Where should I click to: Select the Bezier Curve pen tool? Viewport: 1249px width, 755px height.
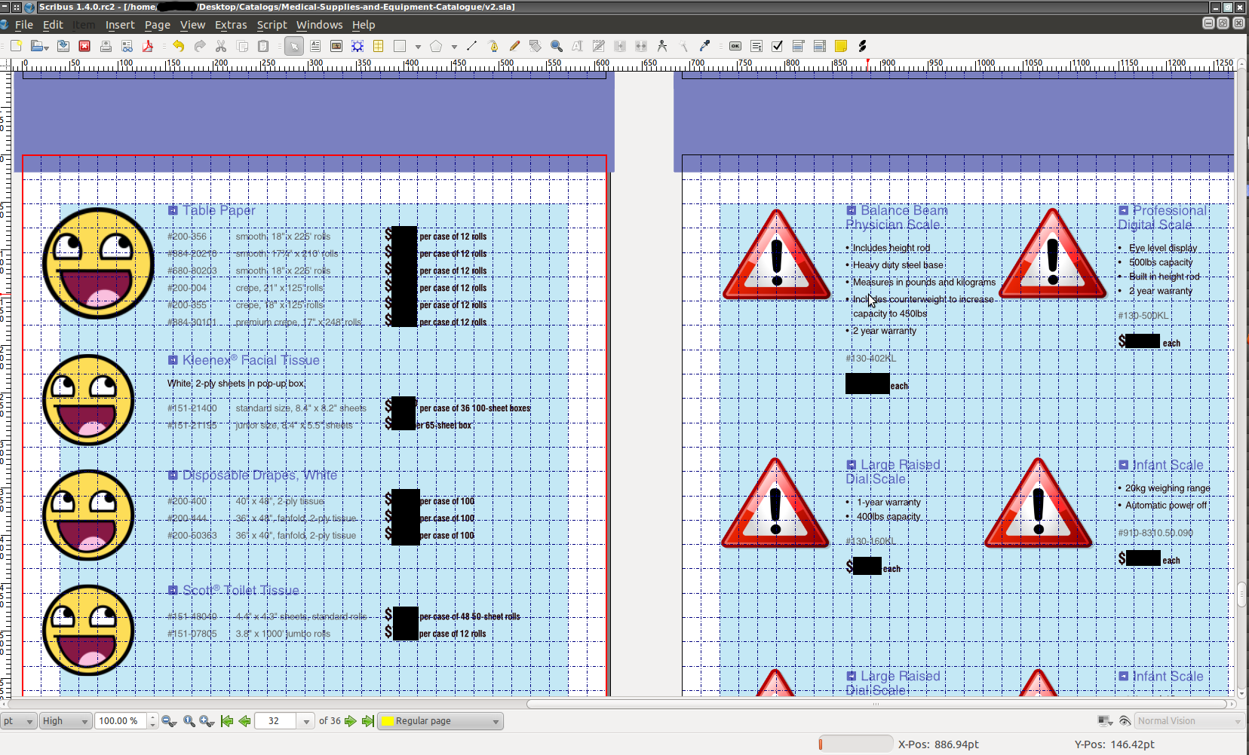click(493, 46)
